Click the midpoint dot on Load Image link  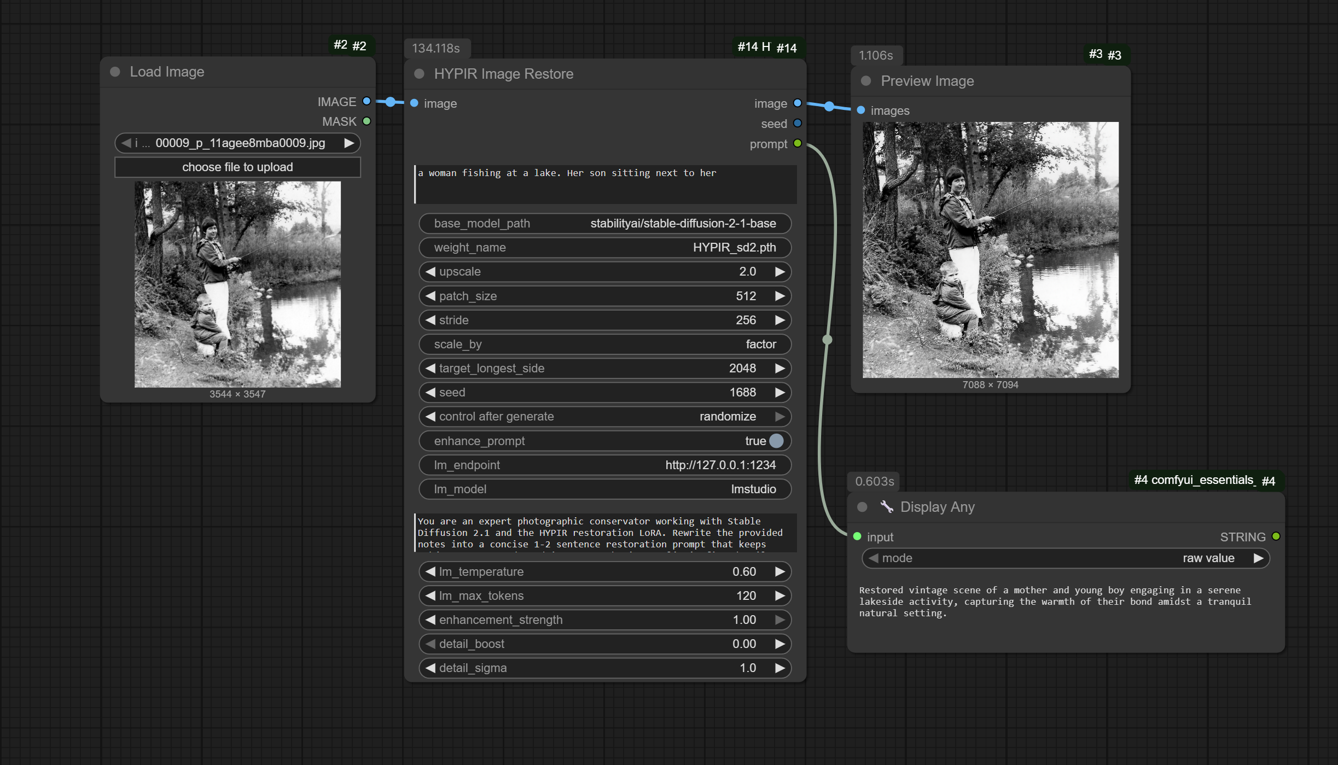390,102
